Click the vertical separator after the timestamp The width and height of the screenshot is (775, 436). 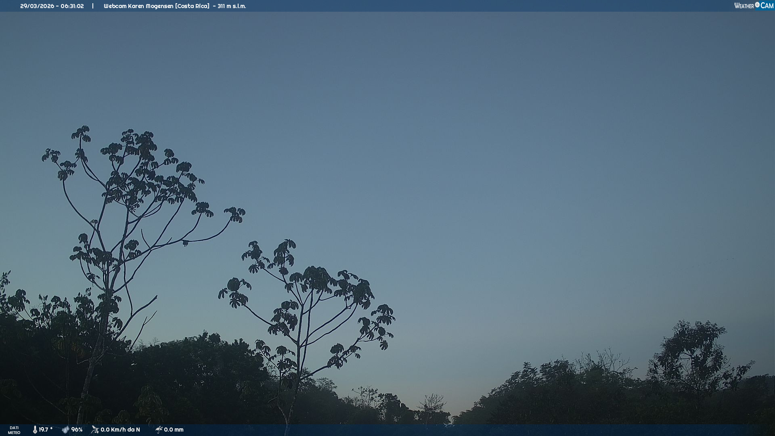[x=93, y=6]
